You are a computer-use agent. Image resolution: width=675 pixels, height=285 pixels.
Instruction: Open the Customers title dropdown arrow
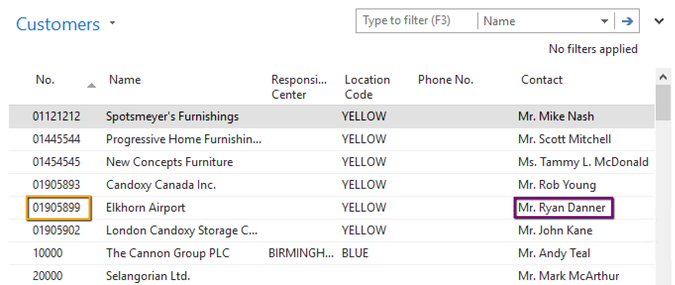coord(112,23)
